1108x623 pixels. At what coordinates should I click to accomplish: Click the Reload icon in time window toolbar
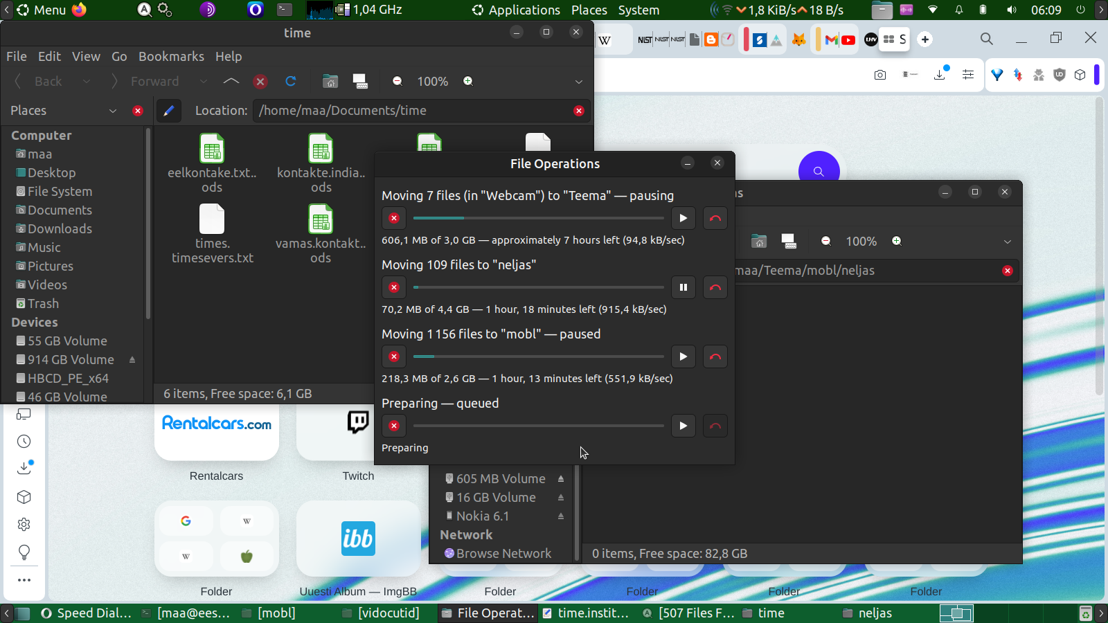291,82
